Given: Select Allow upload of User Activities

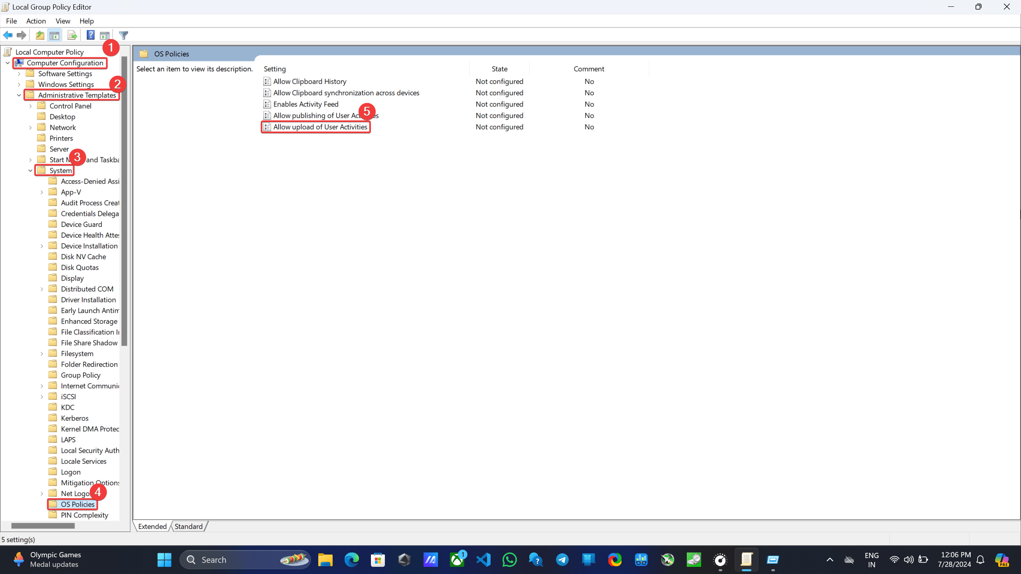Looking at the screenshot, I should point(320,127).
